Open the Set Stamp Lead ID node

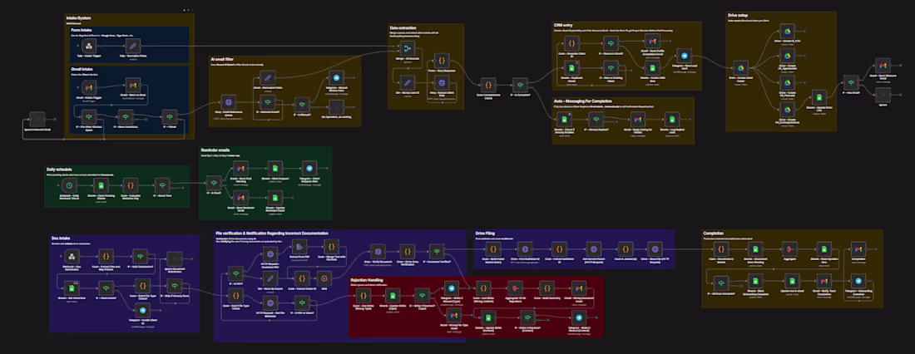[408, 82]
